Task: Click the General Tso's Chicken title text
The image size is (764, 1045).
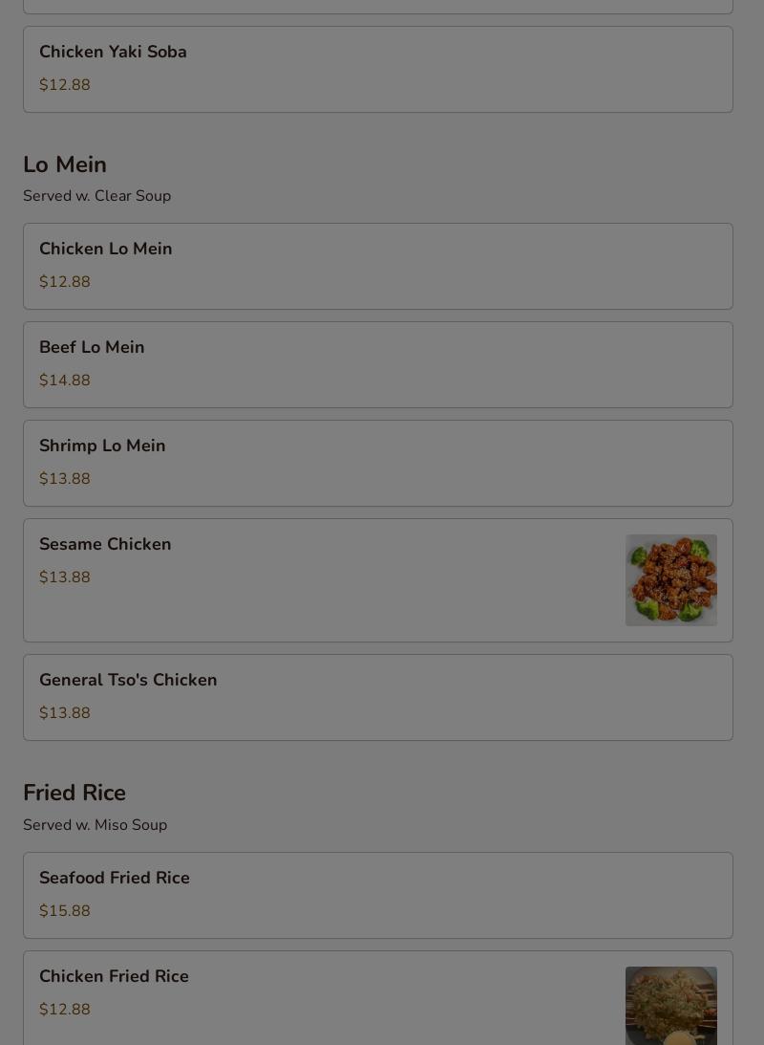Action: pyautogui.click(x=128, y=680)
